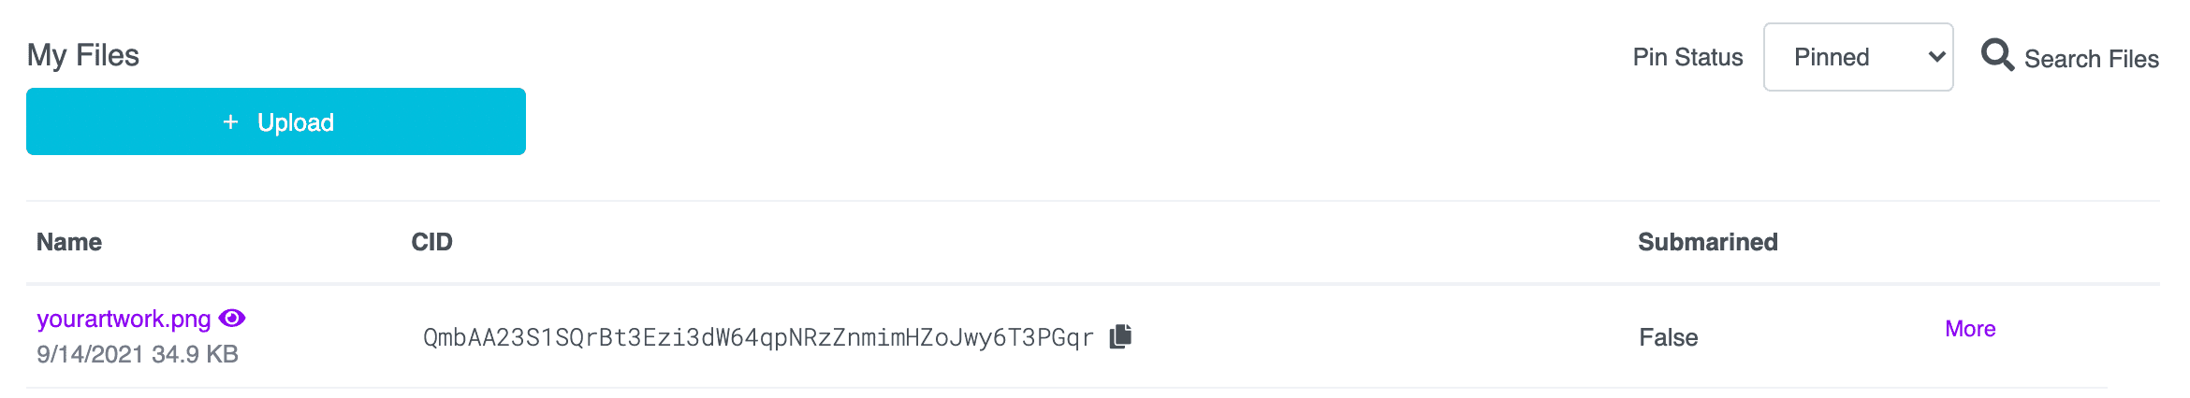Image resolution: width=2190 pixels, height=398 pixels.
Task: Copy the CID using the clipboard icon
Action: (x=1120, y=336)
